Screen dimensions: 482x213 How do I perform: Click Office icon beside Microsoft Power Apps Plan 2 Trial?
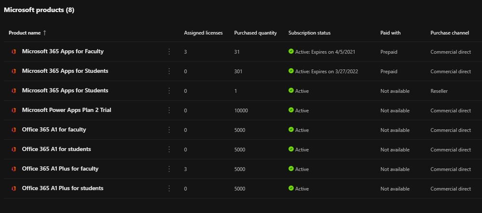[x=13, y=110]
